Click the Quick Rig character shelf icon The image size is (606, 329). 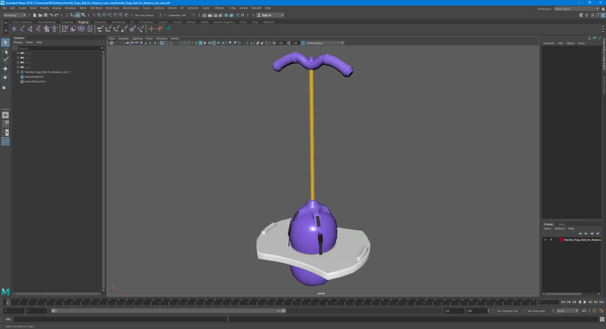[x=46, y=29]
